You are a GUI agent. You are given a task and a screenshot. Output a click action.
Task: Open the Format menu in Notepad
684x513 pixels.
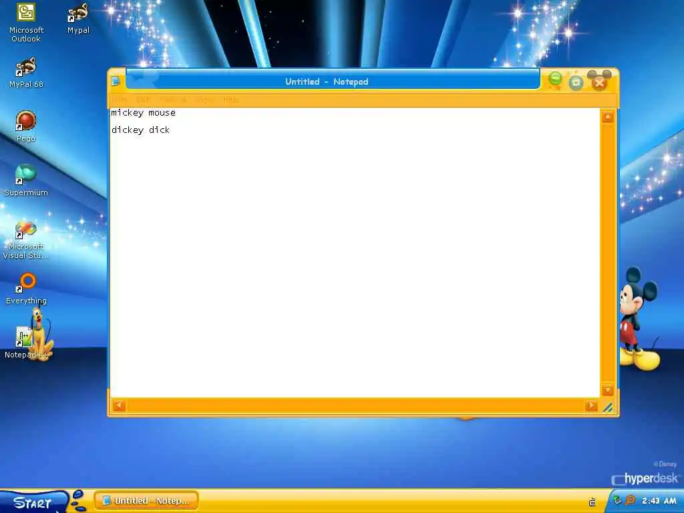pos(173,100)
